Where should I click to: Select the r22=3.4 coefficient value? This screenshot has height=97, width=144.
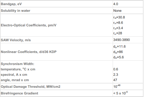(118, 28)
